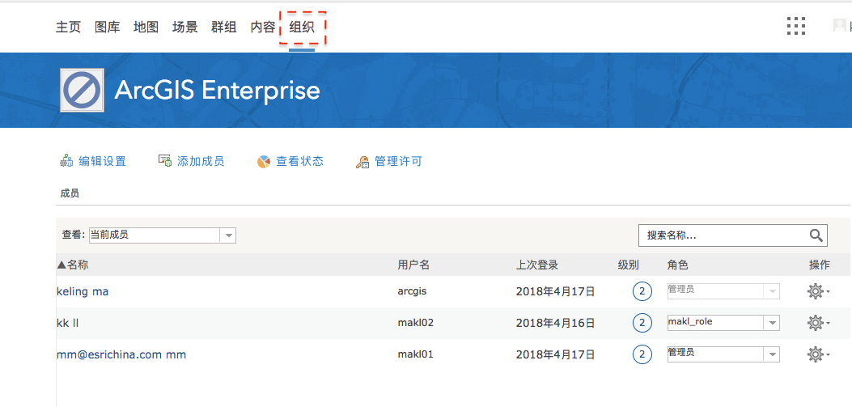Sort by the 上次登录 column header

[536, 265]
